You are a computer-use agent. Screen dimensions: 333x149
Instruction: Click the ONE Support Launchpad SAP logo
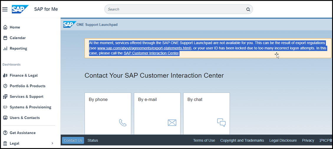[x=70, y=25]
